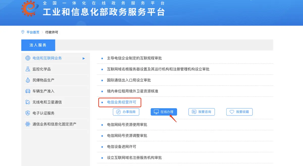This screenshot has height=166, width=303.
Task: Click the platform gear logo in header
Action: pos(30,9)
